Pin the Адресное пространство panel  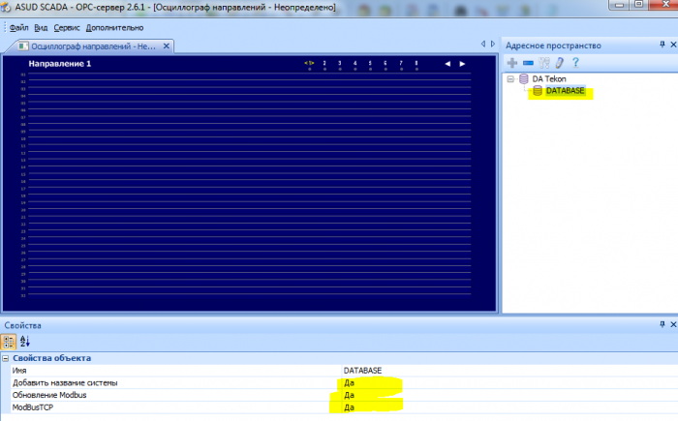tap(663, 45)
